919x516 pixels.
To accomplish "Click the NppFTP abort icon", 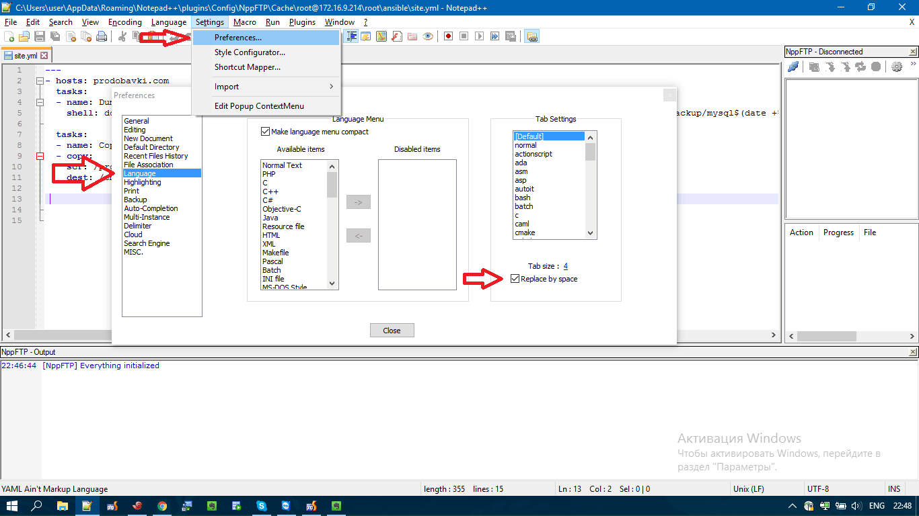I will coord(876,67).
